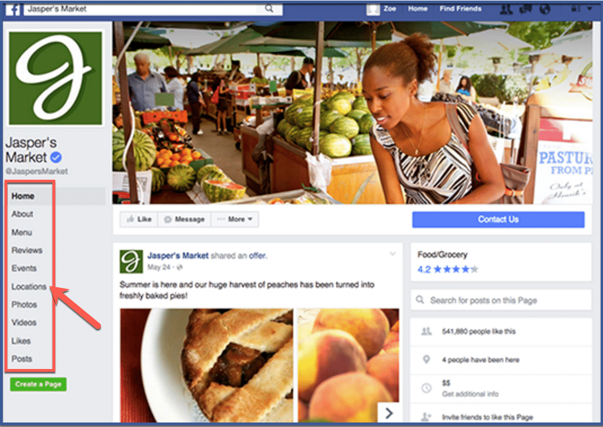Select Photos in the left sidebar
Image resolution: width=603 pixels, height=427 pixels.
(x=24, y=305)
